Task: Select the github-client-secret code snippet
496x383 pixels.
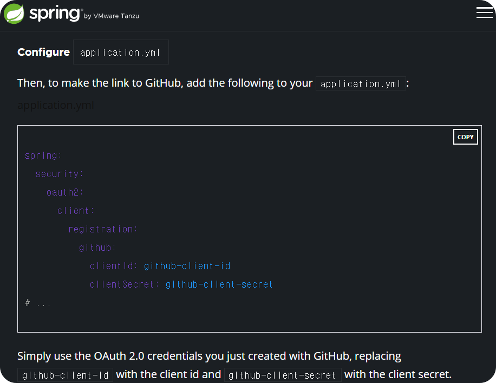Action: (283, 375)
